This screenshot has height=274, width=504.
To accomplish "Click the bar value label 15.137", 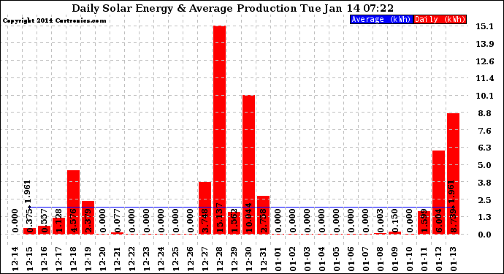I will (x=220, y=218).
